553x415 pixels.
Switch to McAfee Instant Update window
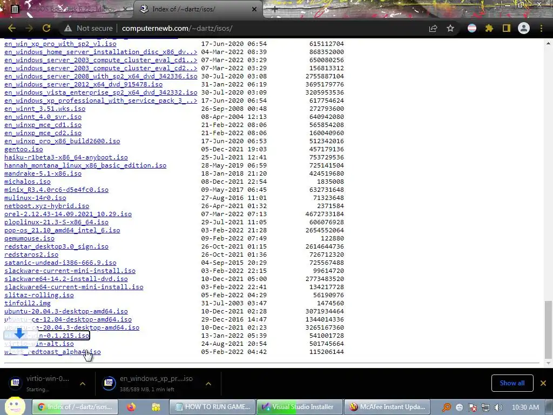click(387, 407)
